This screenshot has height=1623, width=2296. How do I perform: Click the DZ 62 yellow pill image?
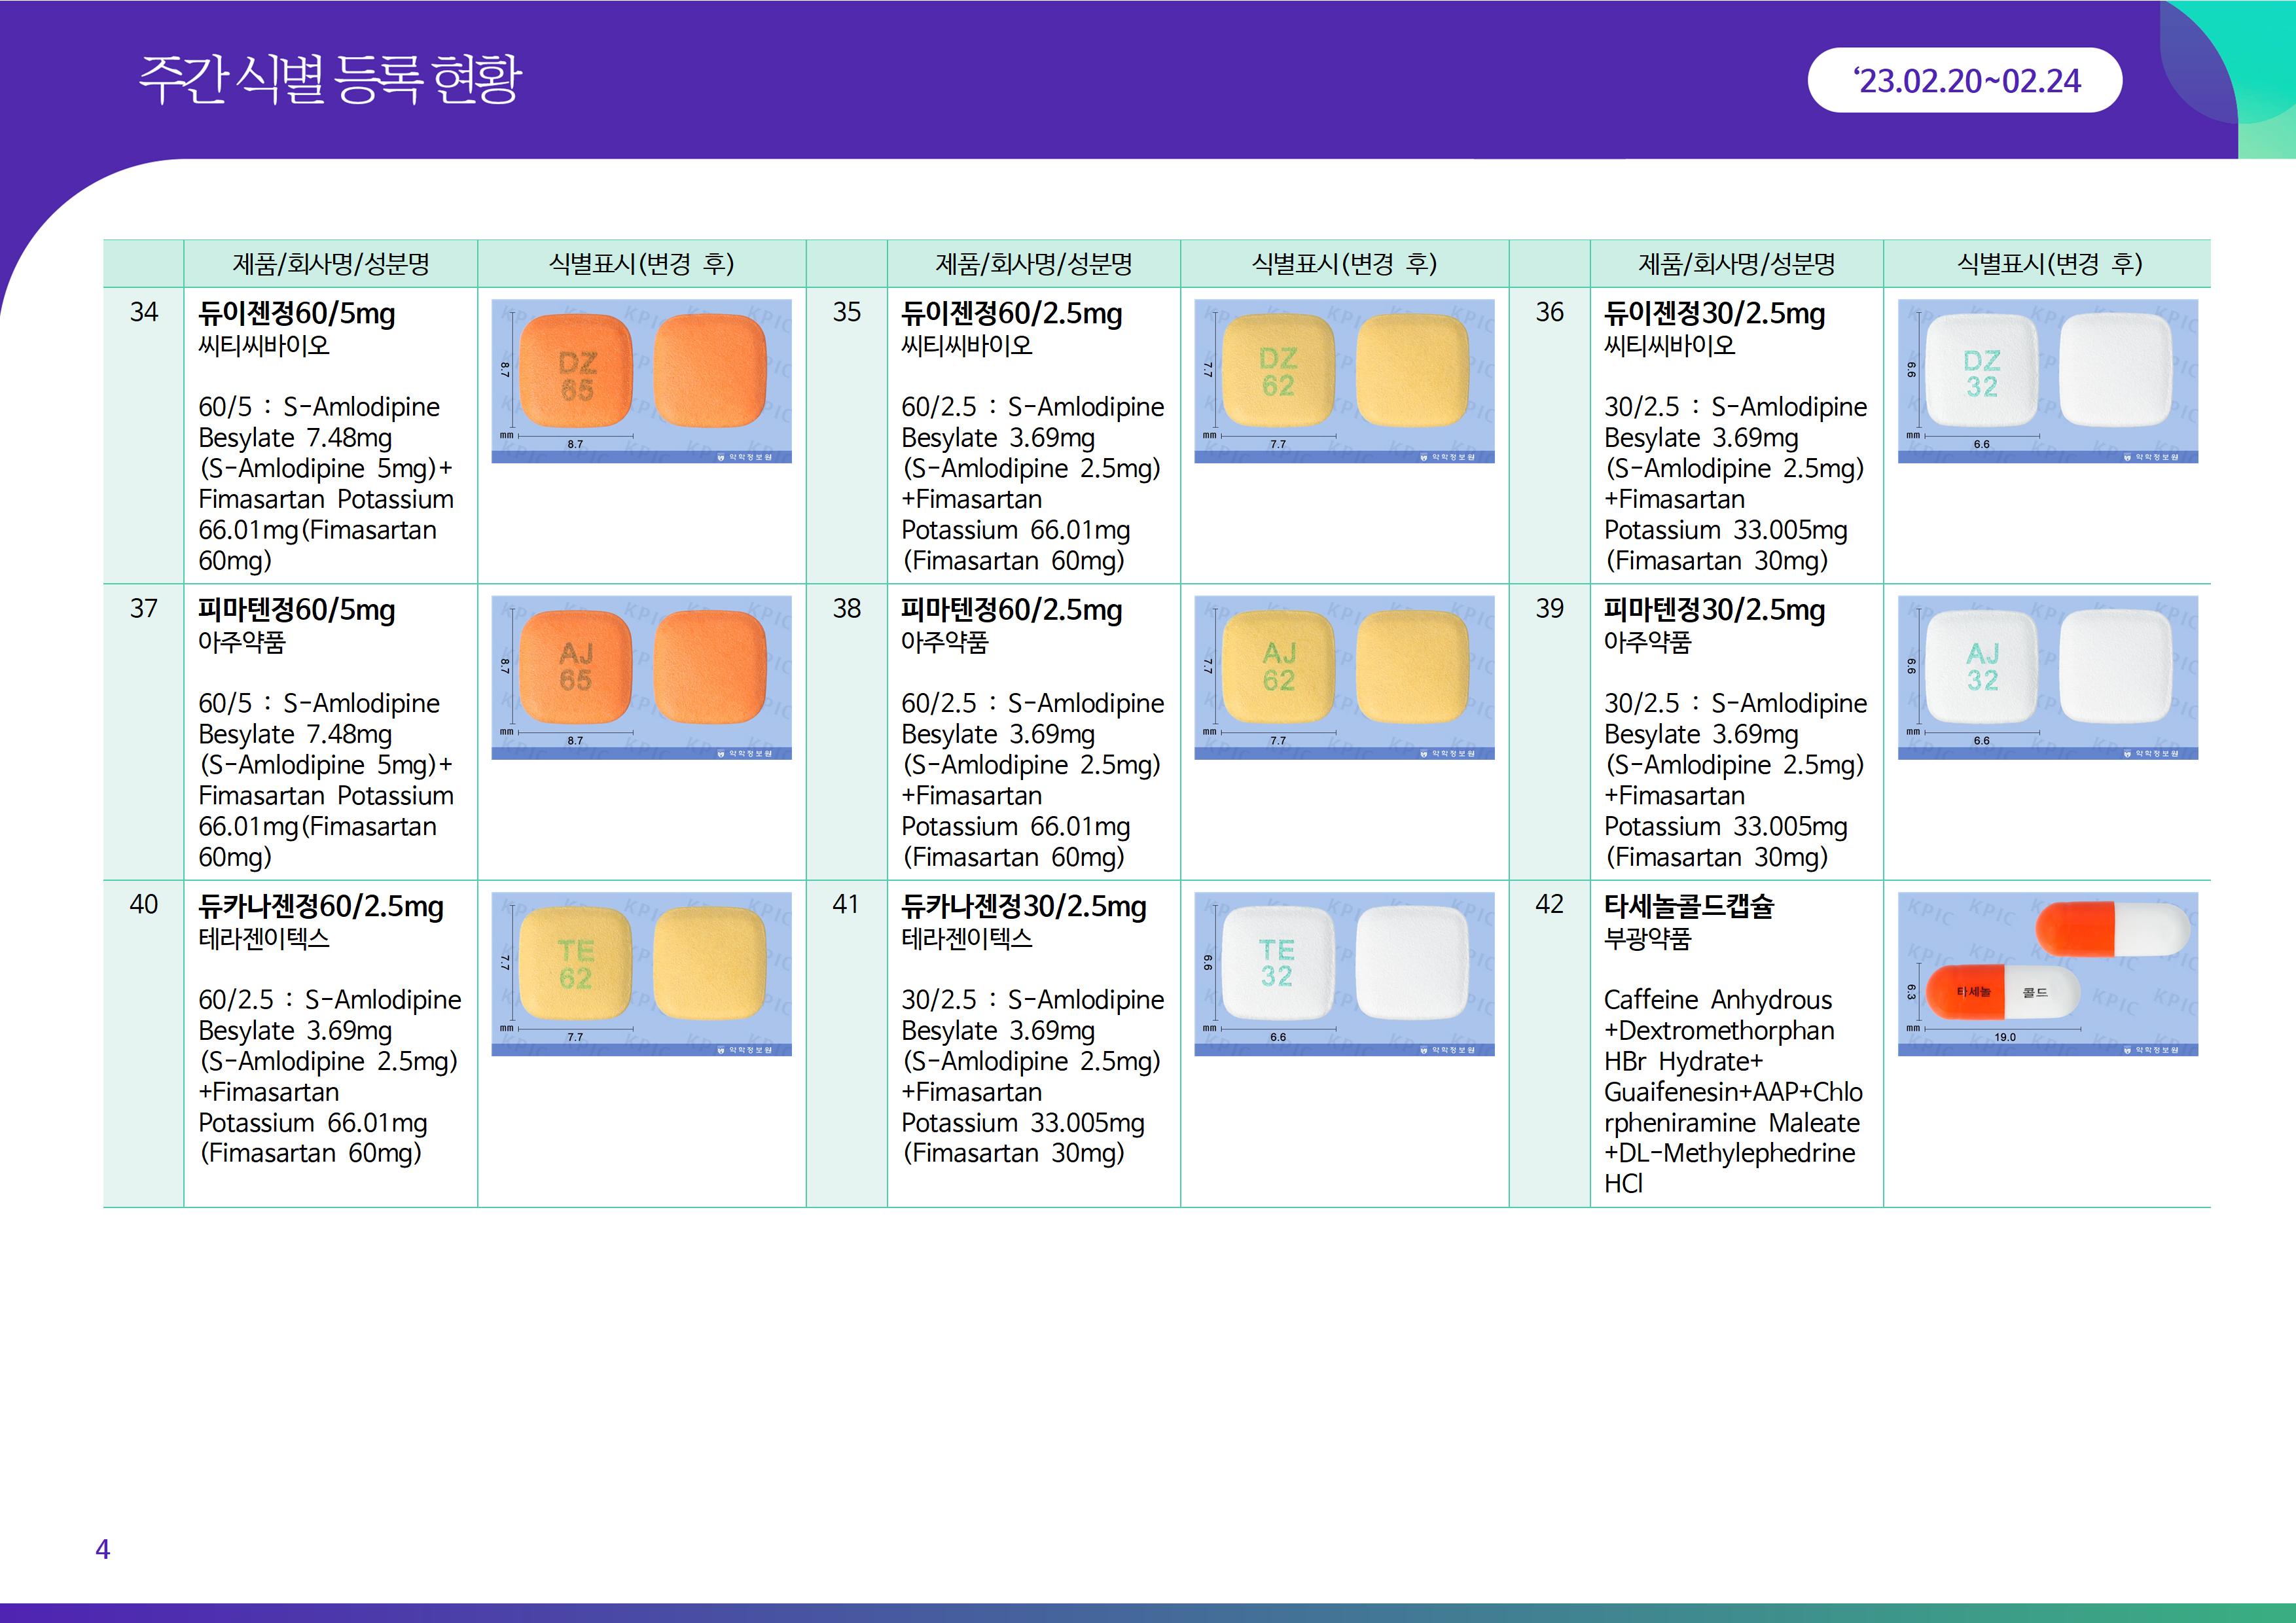coord(1344,381)
